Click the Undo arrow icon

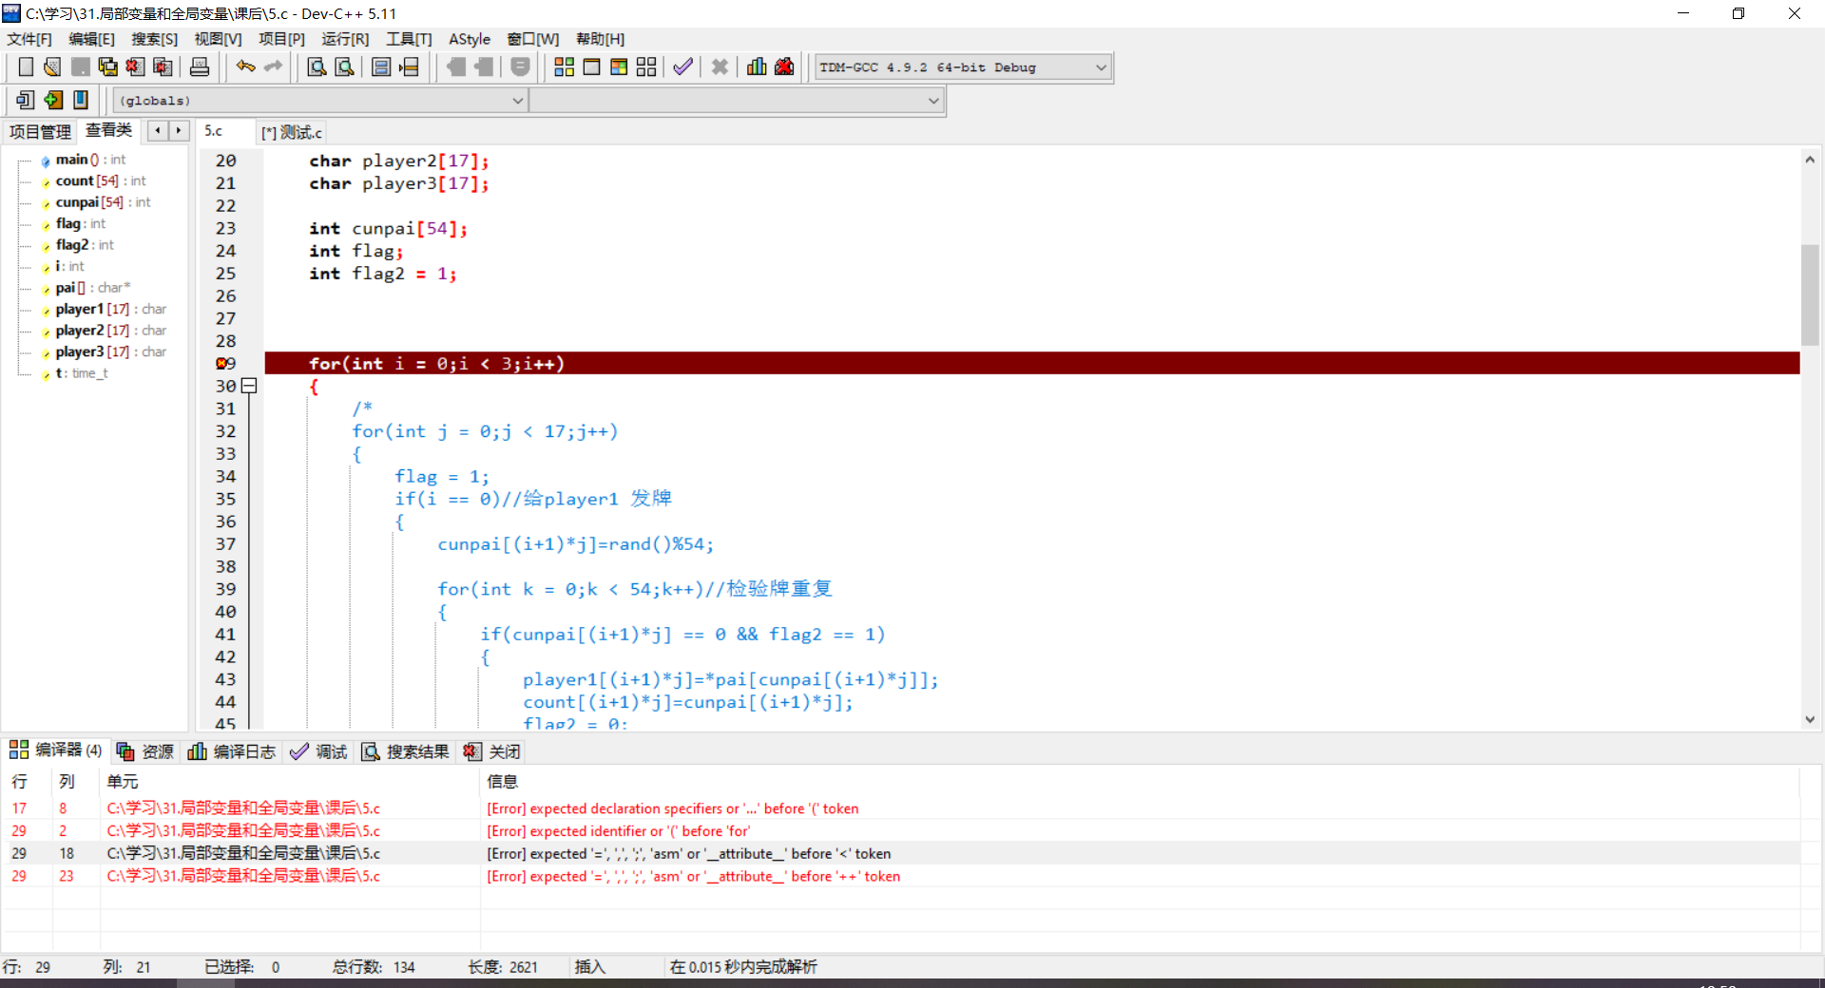[x=246, y=66]
